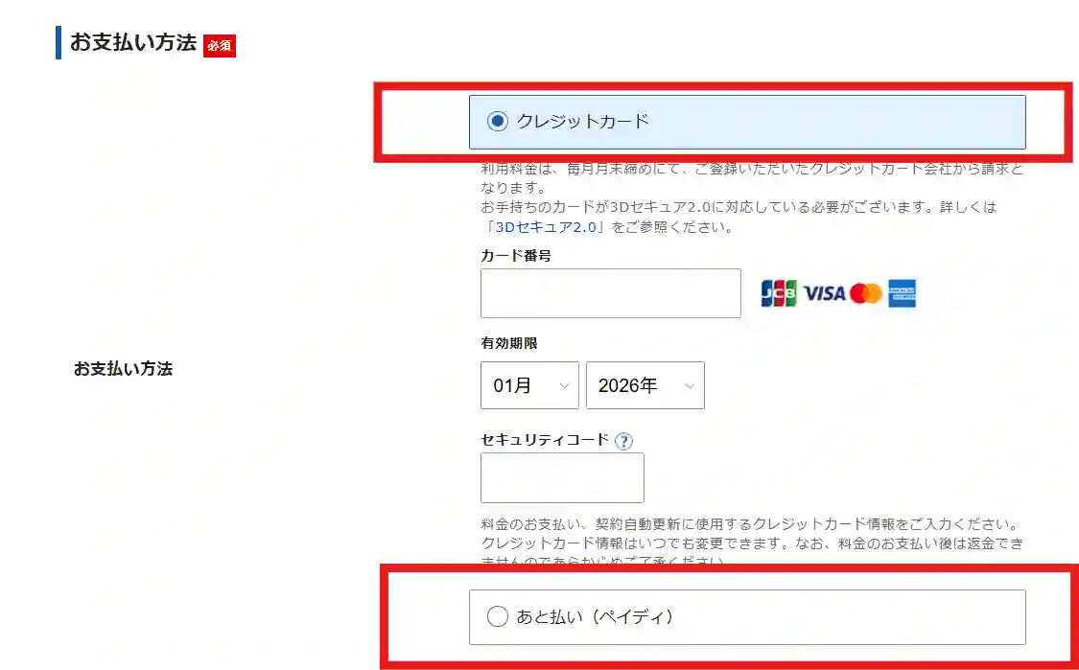The image size is (1079, 670).
Task: Click the セキュリティコード input box
Action: [562, 477]
